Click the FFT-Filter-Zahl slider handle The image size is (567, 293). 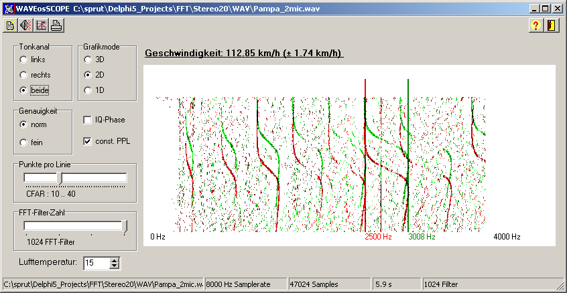pyautogui.click(x=125, y=227)
